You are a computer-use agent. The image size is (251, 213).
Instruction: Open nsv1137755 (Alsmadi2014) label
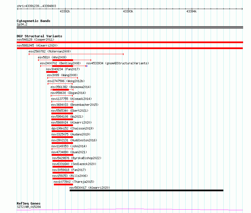(71, 99)
